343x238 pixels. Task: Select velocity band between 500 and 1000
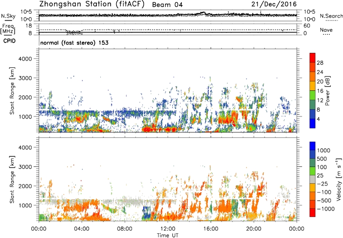click(x=313, y=154)
